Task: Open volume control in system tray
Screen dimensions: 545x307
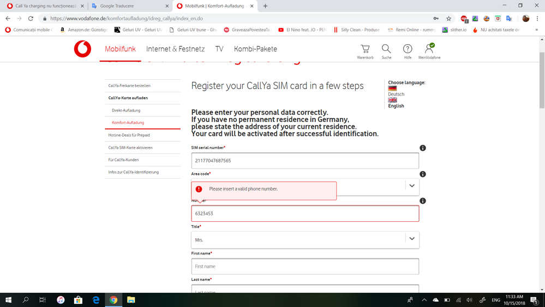Action: (x=470, y=300)
